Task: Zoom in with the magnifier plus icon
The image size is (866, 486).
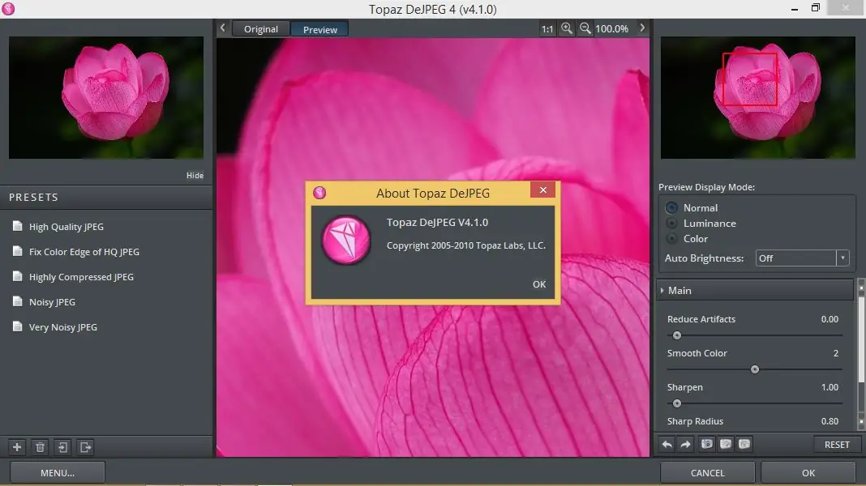Action: click(x=567, y=28)
